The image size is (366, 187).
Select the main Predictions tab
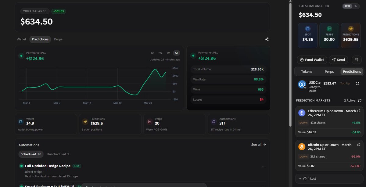coord(40,39)
